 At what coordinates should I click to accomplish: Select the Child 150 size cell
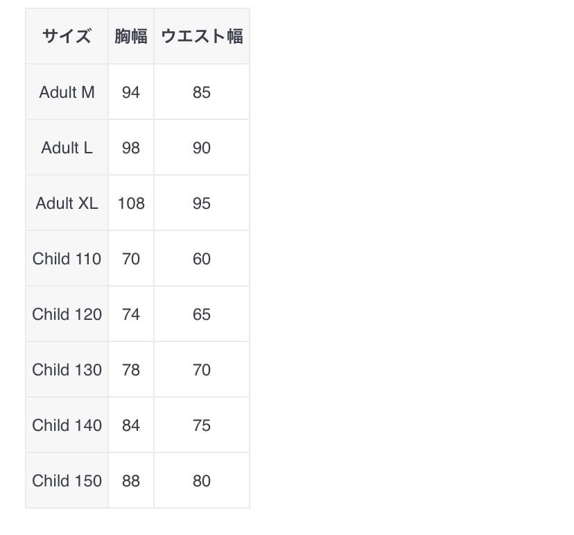point(67,481)
